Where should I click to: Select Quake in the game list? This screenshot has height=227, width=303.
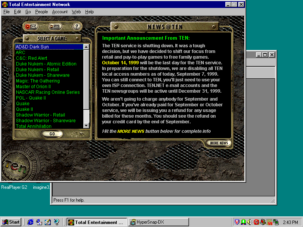(x=49, y=103)
